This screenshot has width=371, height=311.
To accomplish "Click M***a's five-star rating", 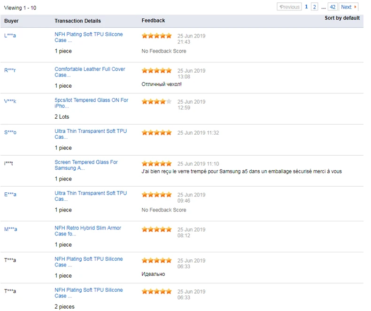I will pyautogui.click(x=157, y=229).
